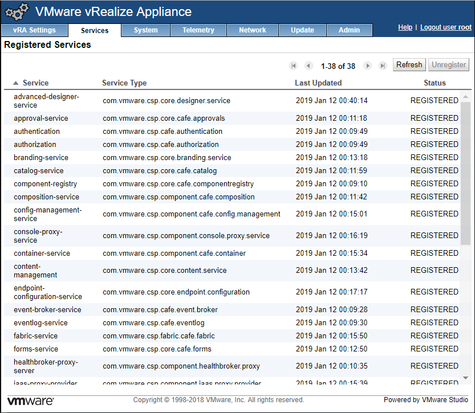
Task: Select the container-service row
Action: click(x=232, y=253)
